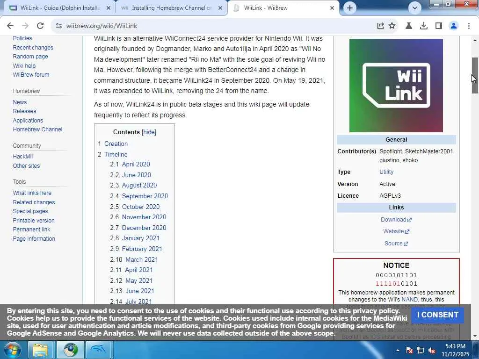Open Recent changes in sidebar
Image resolution: width=479 pixels, height=359 pixels.
(x=33, y=48)
